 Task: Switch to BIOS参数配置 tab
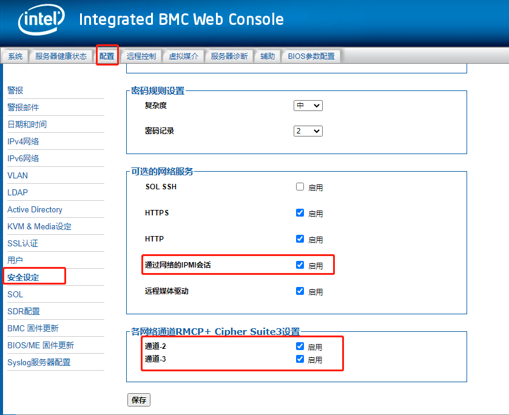point(311,56)
